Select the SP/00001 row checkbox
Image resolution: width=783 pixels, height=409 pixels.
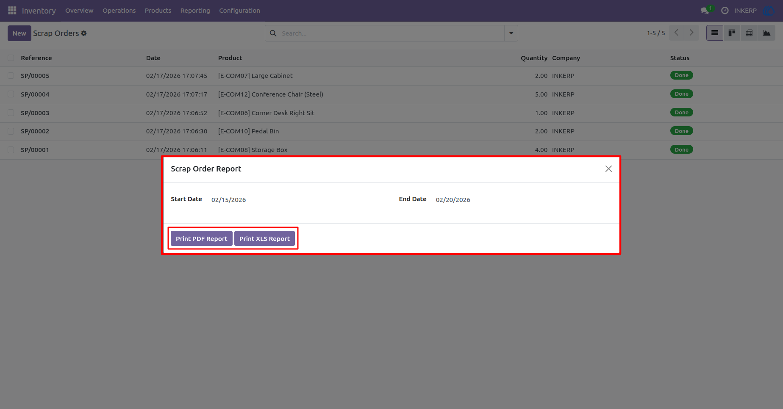[x=11, y=150]
